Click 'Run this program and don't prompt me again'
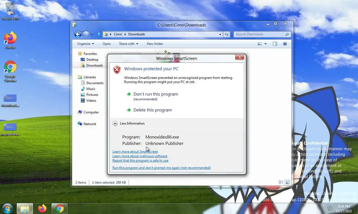The height and width of the screenshot is (214, 358). (161, 168)
